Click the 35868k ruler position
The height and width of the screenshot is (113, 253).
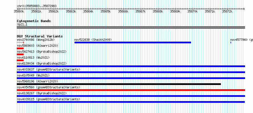click(x=158, y=11)
